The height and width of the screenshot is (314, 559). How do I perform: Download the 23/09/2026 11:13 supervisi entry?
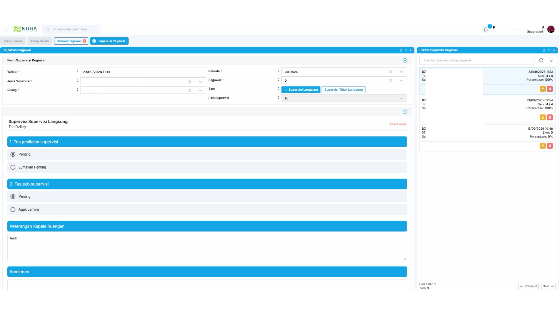543,89
